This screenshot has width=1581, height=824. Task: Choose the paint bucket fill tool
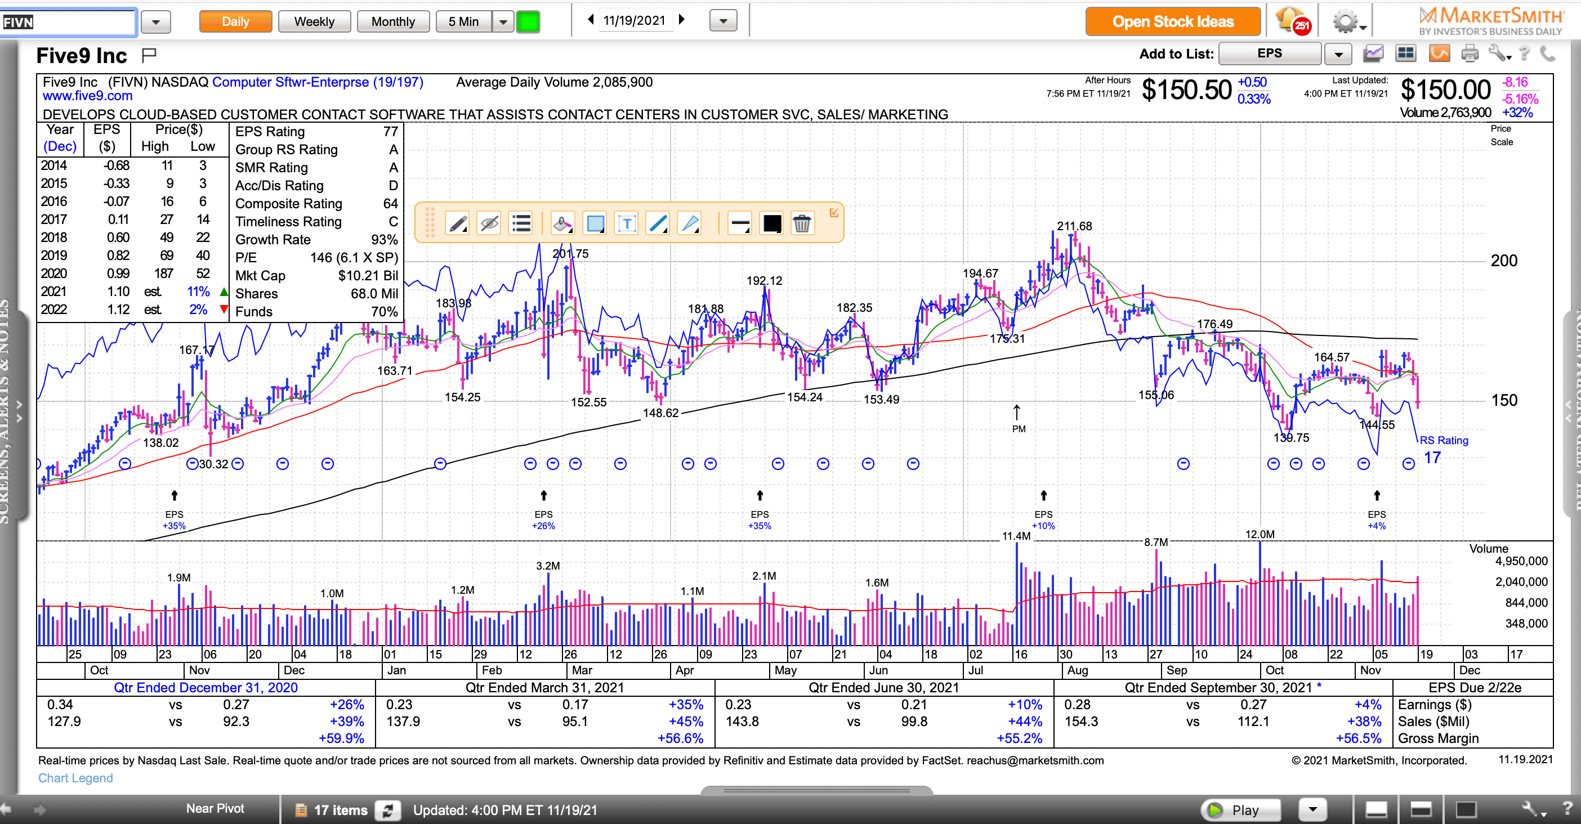pos(562,223)
